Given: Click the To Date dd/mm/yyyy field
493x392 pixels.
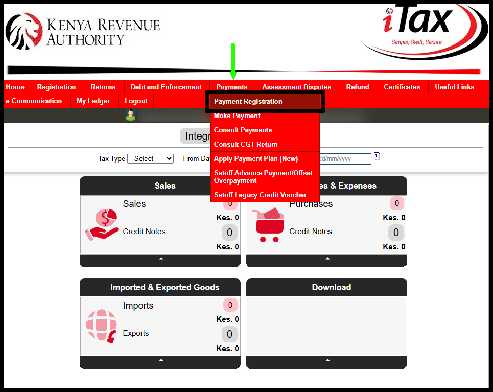Looking at the screenshot, I should pyautogui.click(x=345, y=159).
